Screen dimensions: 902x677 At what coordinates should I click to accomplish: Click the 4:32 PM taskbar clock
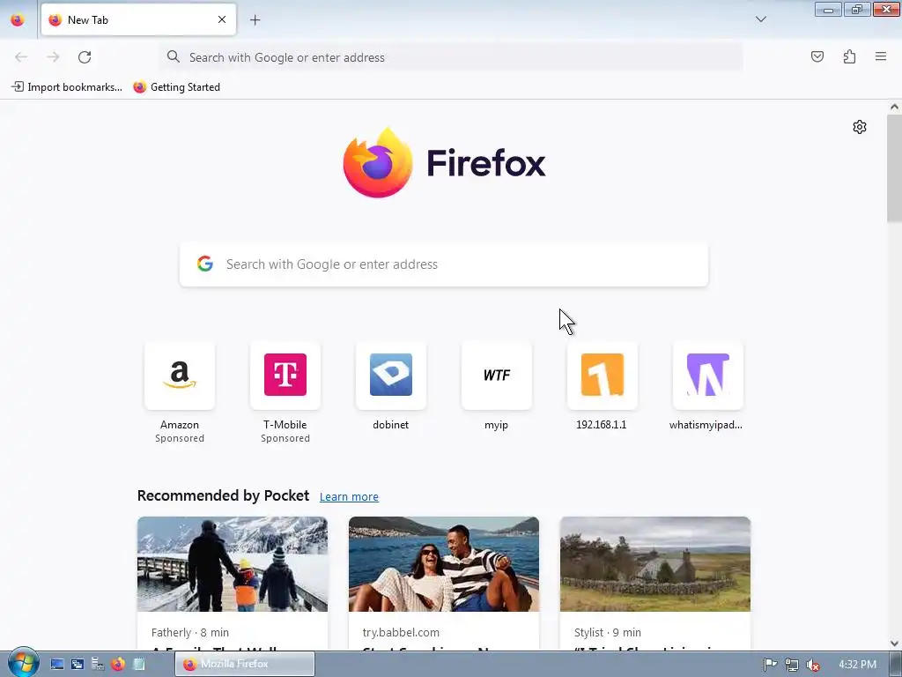[858, 665]
